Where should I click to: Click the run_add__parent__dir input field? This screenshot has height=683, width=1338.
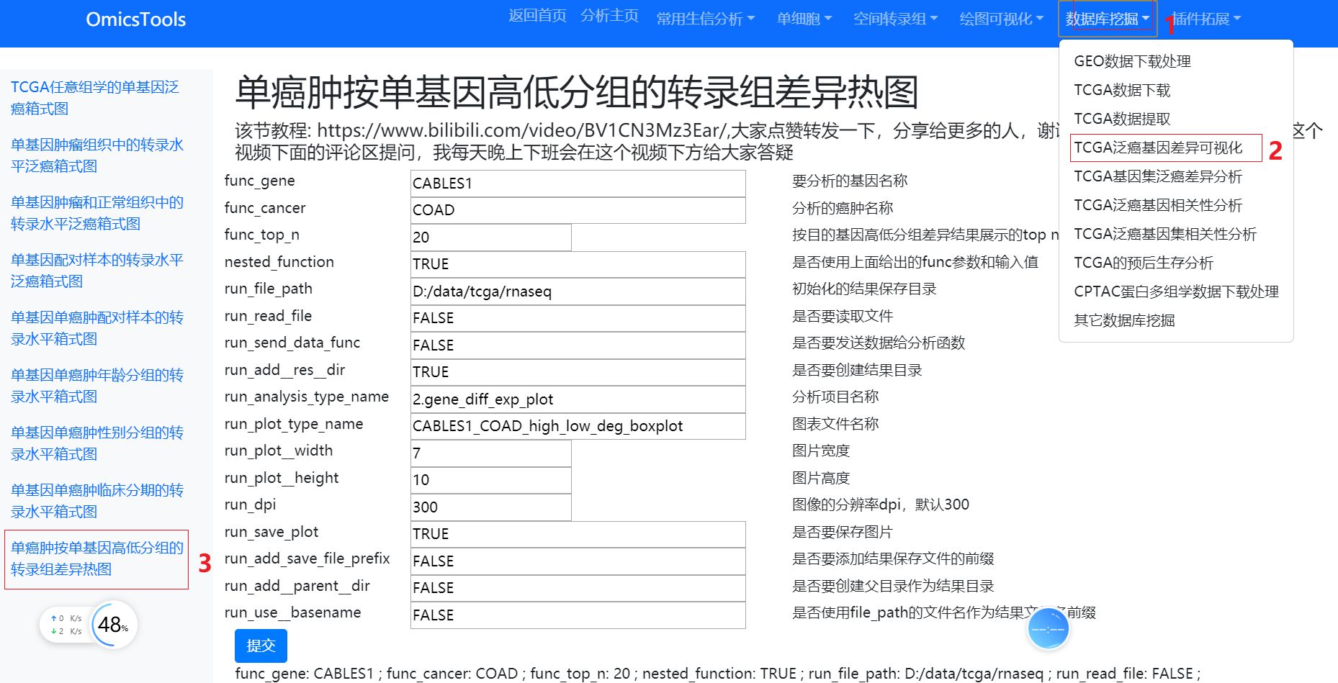click(x=578, y=588)
